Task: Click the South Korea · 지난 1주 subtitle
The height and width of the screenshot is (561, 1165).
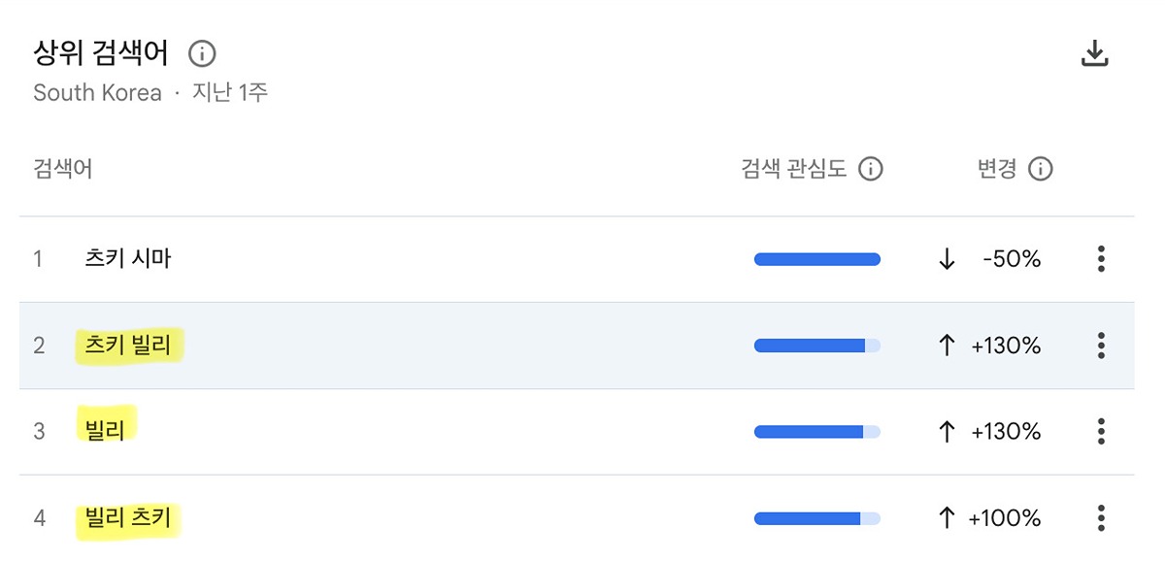Action: [150, 93]
